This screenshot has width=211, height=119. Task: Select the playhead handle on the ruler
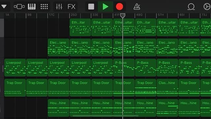point(123,16)
